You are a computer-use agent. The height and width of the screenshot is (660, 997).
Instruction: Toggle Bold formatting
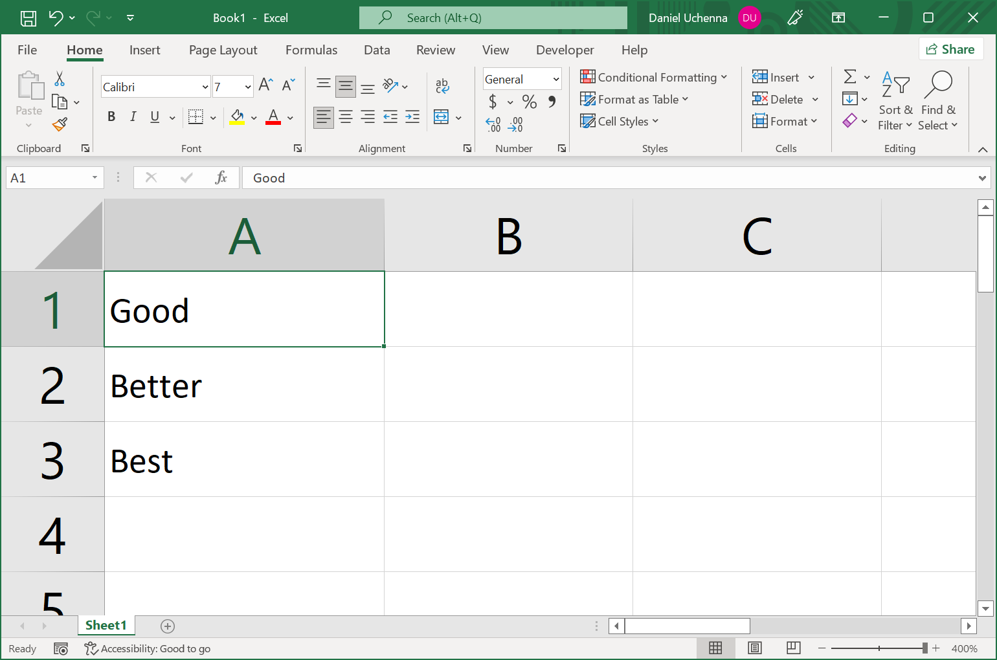click(x=111, y=116)
